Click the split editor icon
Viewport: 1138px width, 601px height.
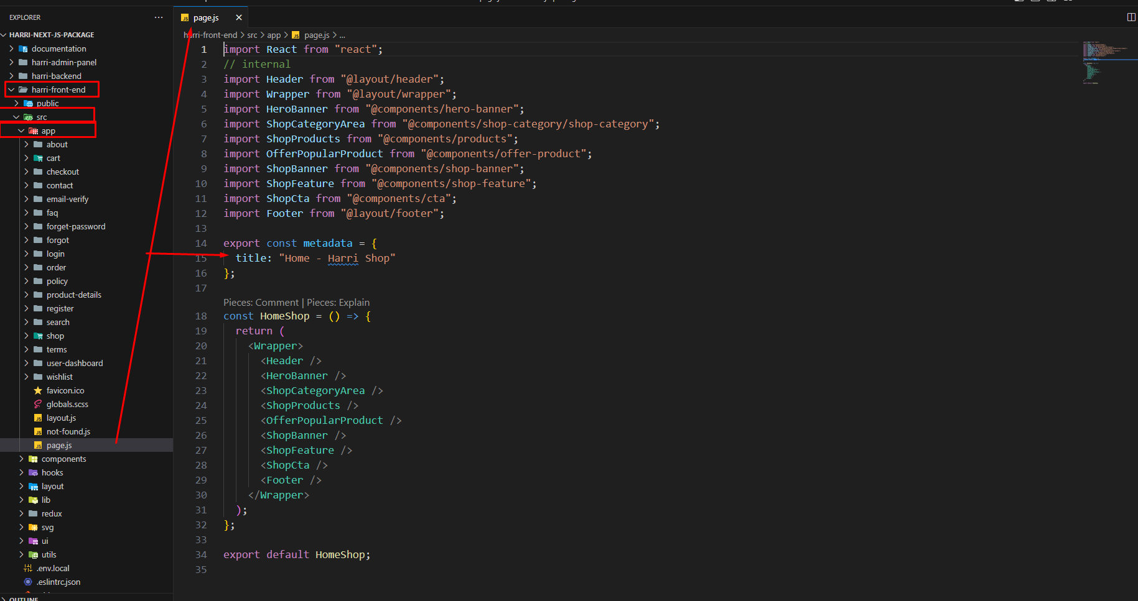point(1131,17)
